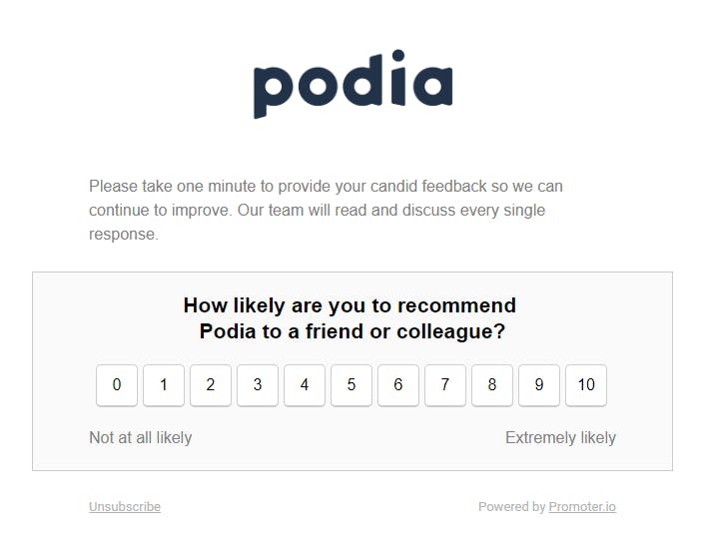
Task: Pick the score 2 box
Action: coord(211,385)
